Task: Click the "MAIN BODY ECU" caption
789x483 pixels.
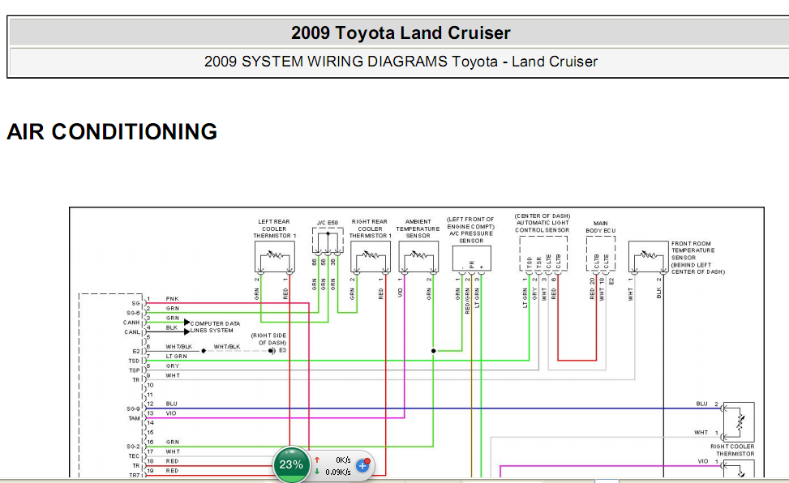Action: click(x=600, y=227)
